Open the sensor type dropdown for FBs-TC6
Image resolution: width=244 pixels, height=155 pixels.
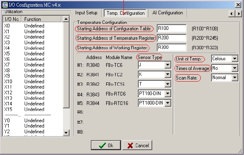(x=167, y=65)
